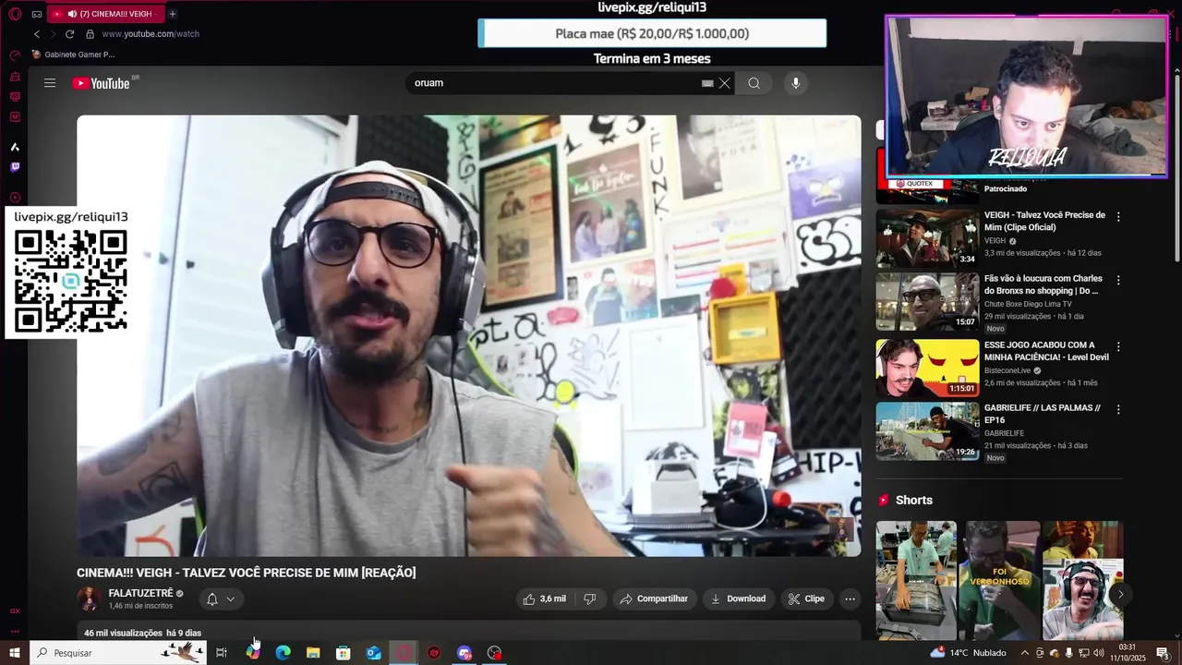
Task: Expand subscription notification options chevron
Action: [x=231, y=598]
